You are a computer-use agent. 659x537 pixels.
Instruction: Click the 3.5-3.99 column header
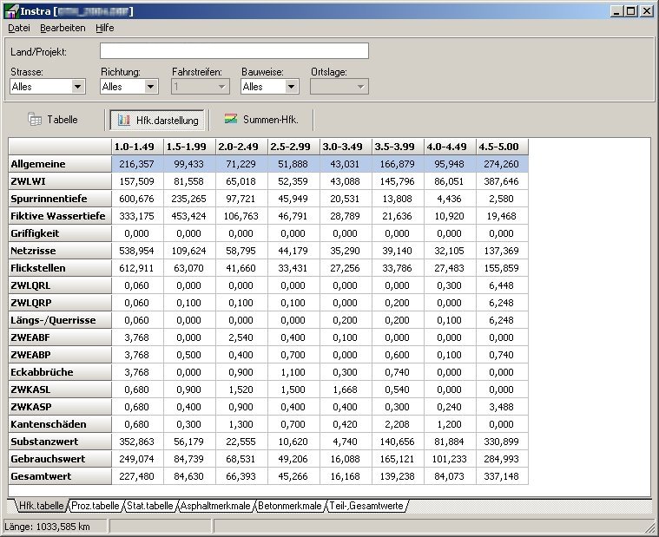[398, 147]
